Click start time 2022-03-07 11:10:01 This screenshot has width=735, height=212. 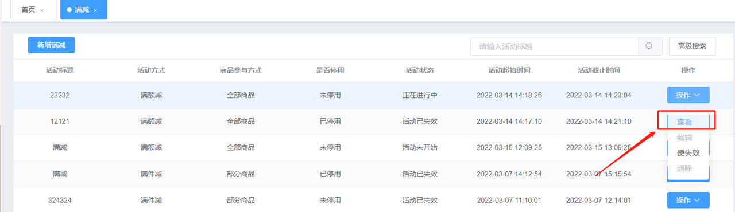(x=509, y=200)
